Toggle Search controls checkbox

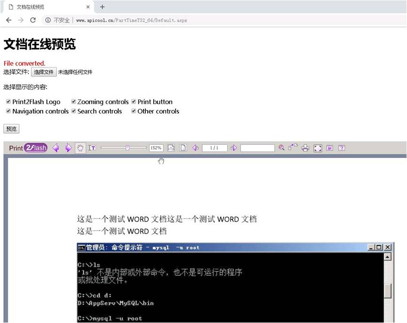pyautogui.click(x=74, y=111)
